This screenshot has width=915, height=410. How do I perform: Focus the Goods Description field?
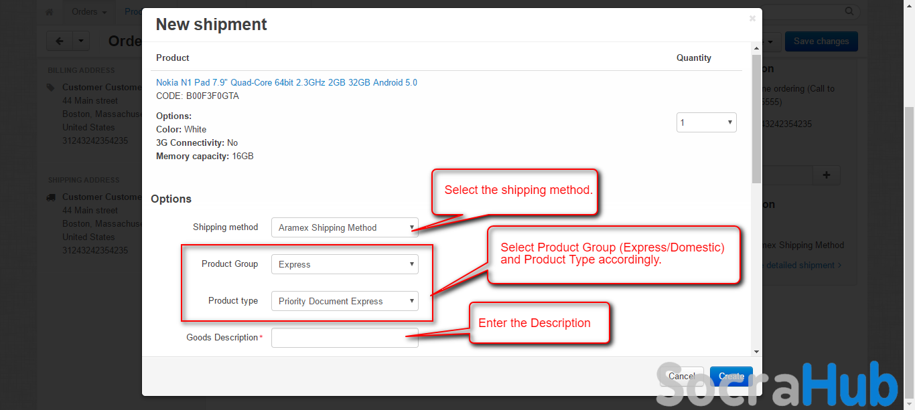click(x=345, y=338)
